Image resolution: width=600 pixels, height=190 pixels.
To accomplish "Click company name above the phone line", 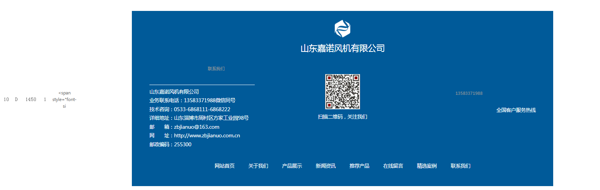I will point(174,92).
